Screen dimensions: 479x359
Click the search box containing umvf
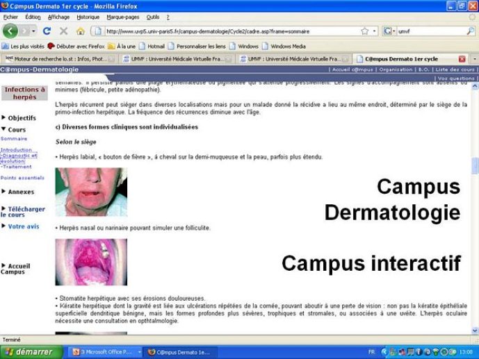coord(431,31)
